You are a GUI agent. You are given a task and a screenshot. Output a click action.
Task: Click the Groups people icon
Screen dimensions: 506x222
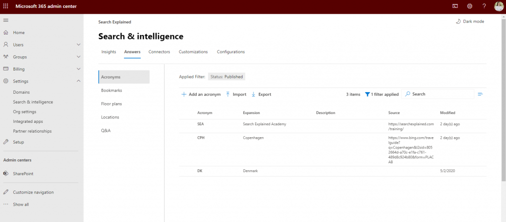6,57
